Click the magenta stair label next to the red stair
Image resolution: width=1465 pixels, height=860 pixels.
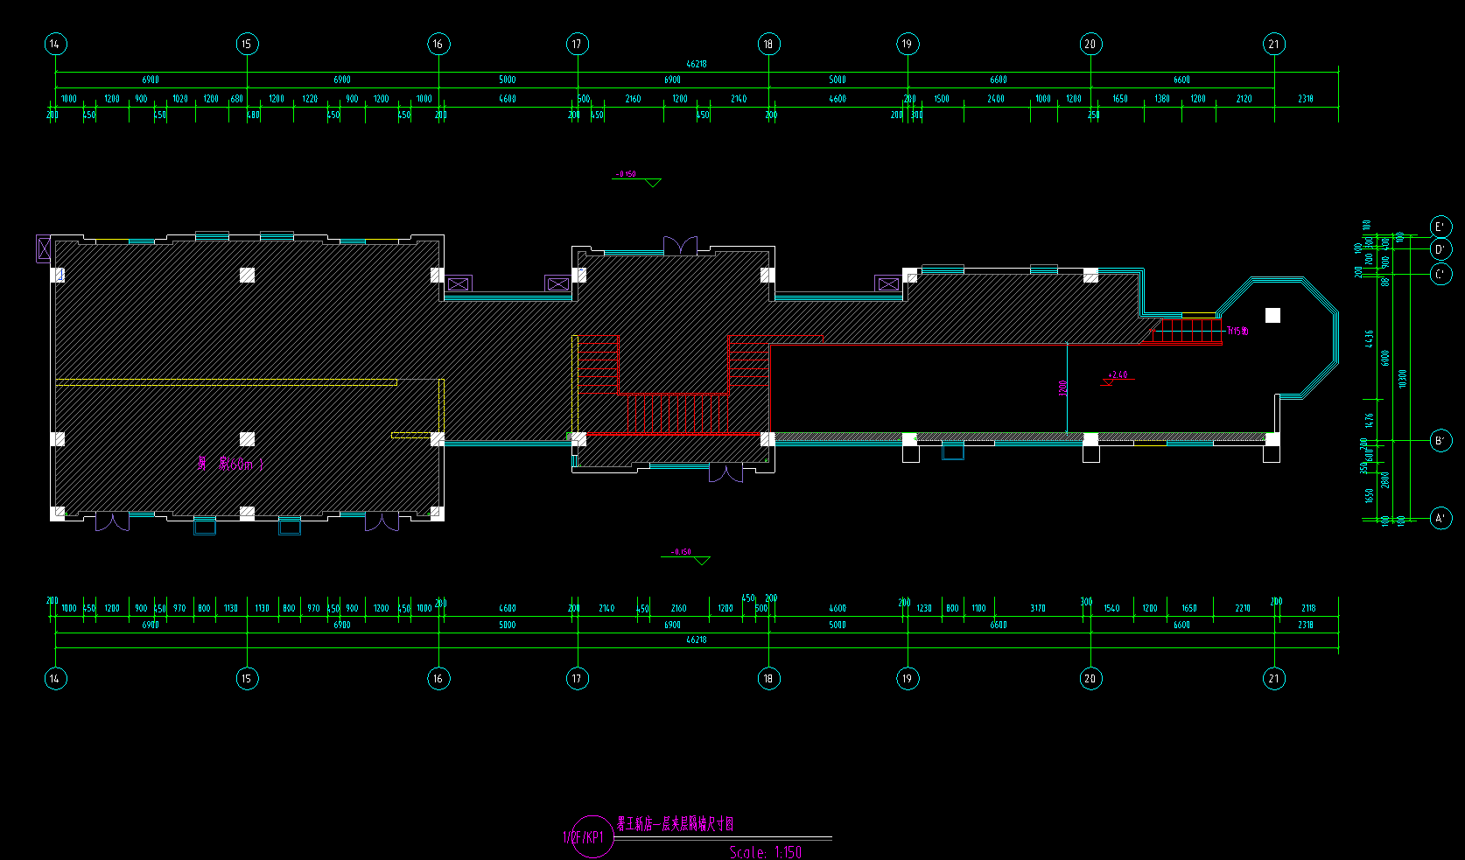pyautogui.click(x=1237, y=332)
